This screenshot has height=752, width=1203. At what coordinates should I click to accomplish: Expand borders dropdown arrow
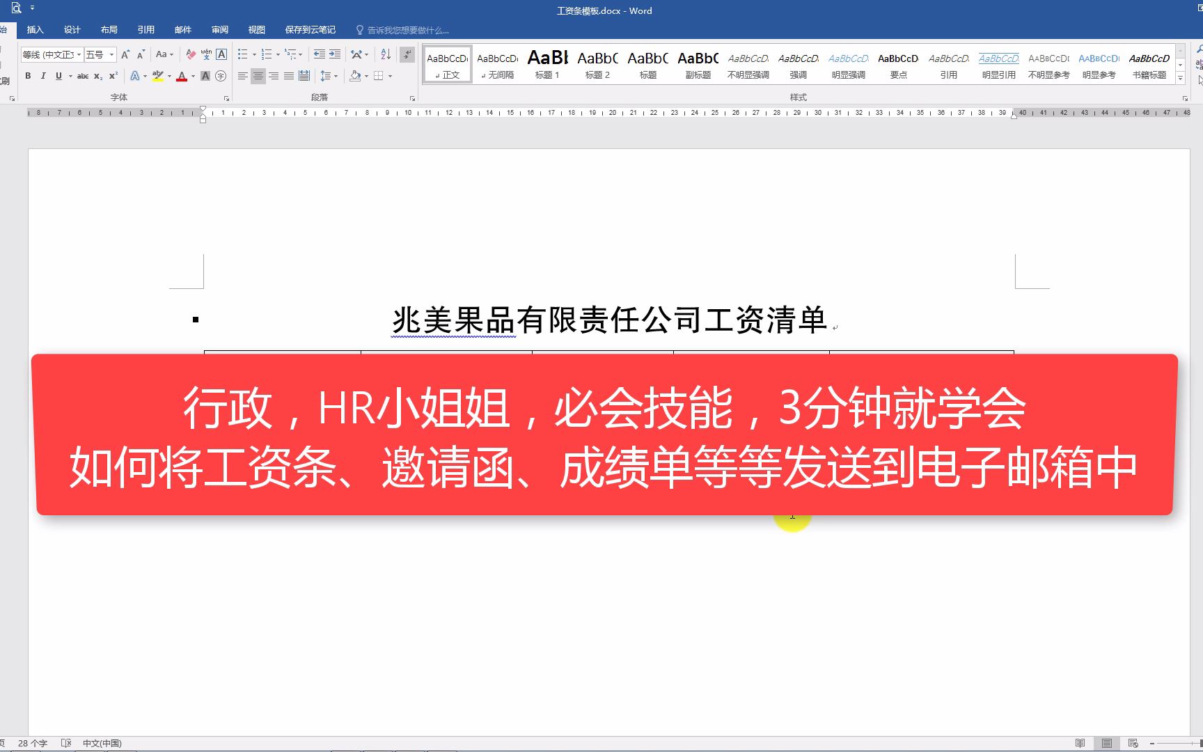point(390,76)
